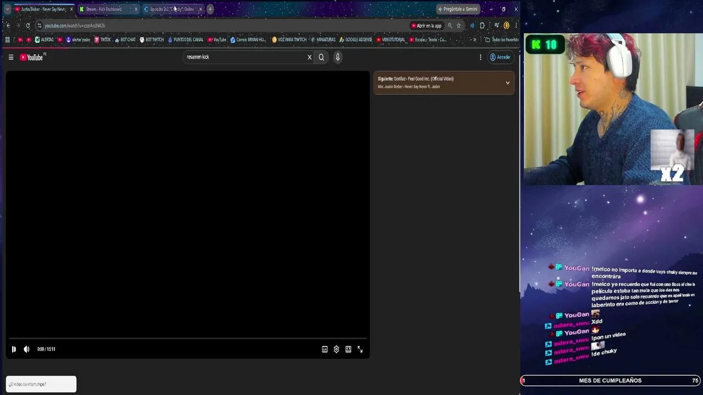Open the YouTube guide hamburger menu
Screen dimensions: 703x395
(10, 57)
